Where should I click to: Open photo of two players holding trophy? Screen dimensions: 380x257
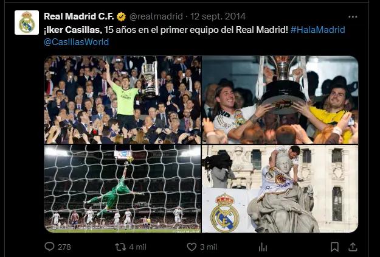click(x=280, y=100)
